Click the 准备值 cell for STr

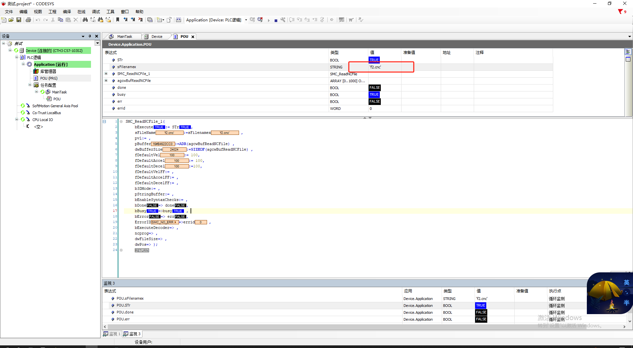[421, 60]
